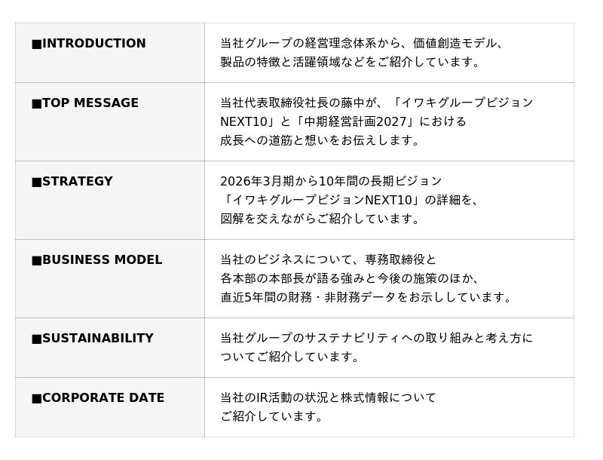Select the line starting 直近5年間の財務
Viewport: 603px width, 460px height.
coord(367,297)
